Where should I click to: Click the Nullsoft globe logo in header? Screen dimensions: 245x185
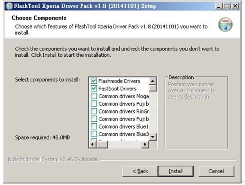click(x=225, y=25)
